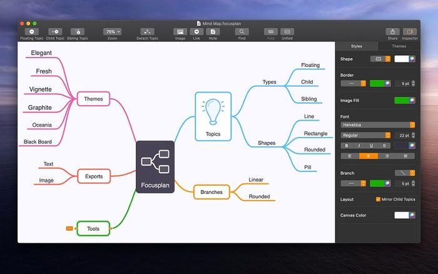Open the Share toolbar button
The height and width of the screenshot is (274, 438).
tap(392, 31)
